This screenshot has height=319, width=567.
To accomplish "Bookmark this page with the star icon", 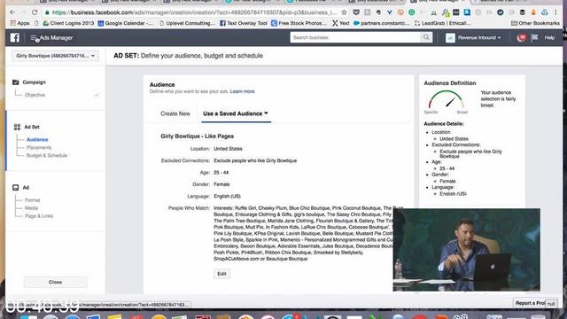I will click(x=344, y=12).
